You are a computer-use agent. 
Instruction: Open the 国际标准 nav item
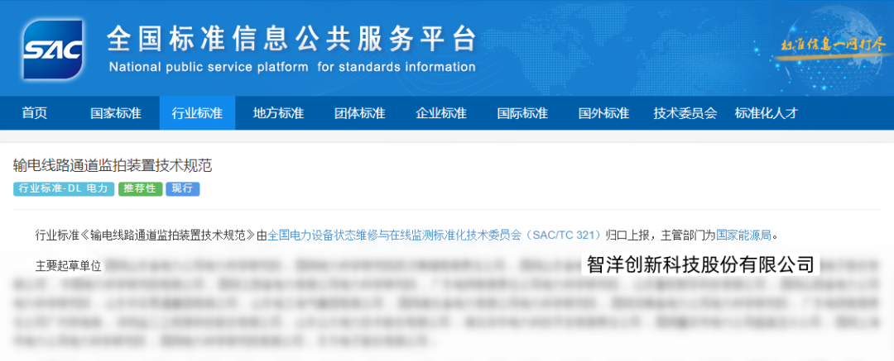[x=522, y=112]
